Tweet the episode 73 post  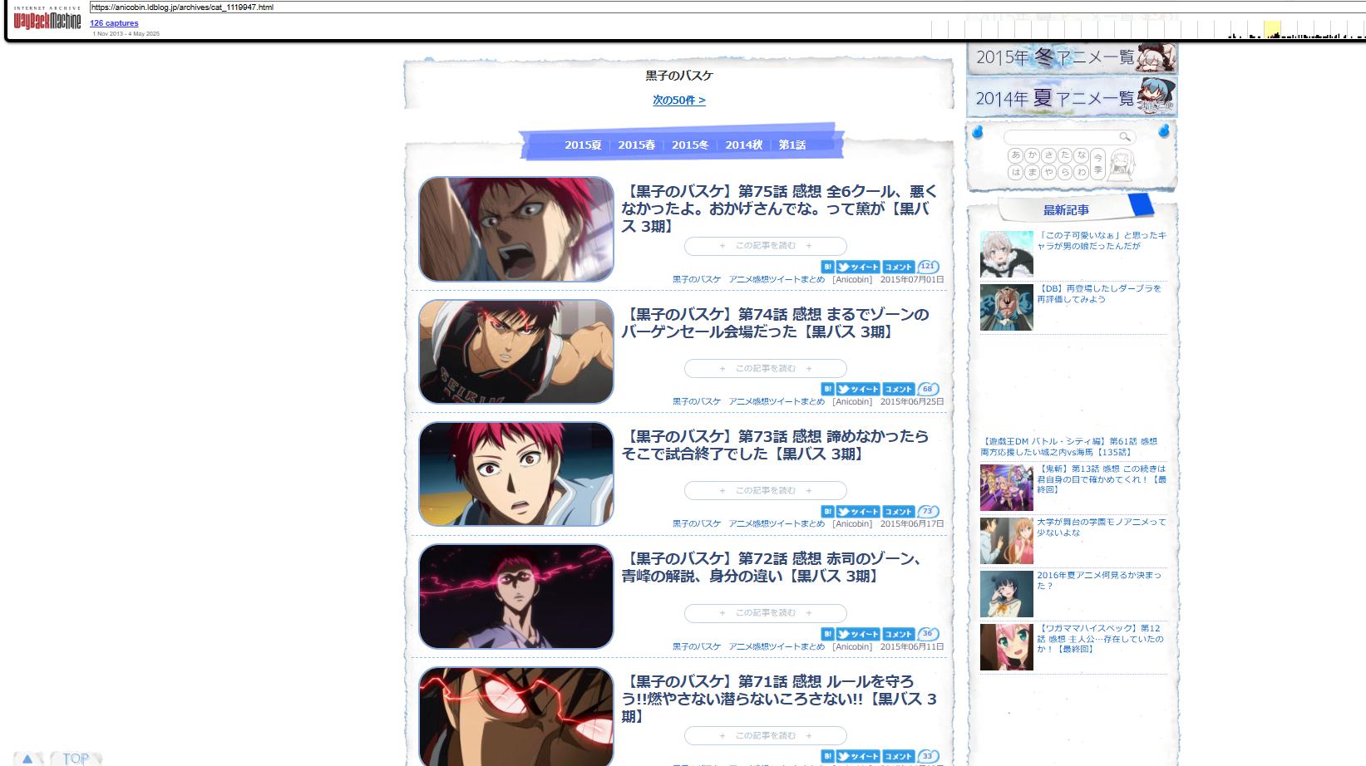(x=858, y=512)
